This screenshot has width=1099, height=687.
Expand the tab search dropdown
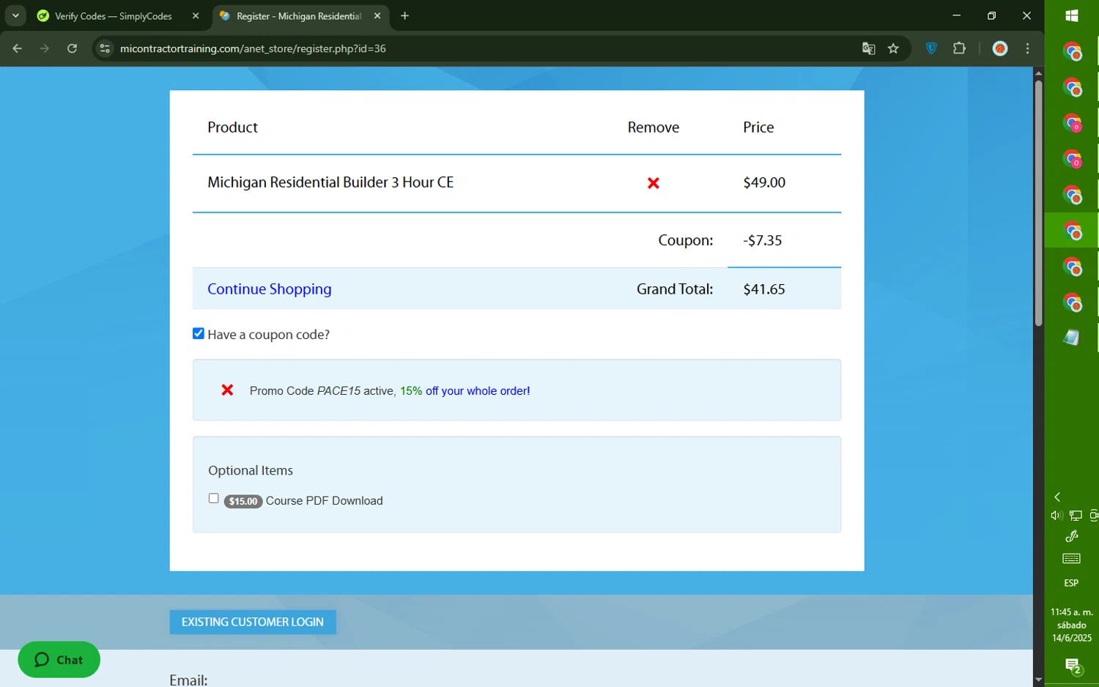pos(15,16)
